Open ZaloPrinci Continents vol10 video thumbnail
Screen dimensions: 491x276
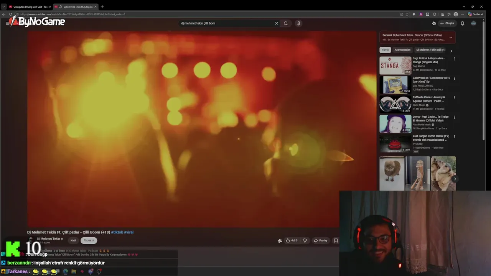coord(395,85)
